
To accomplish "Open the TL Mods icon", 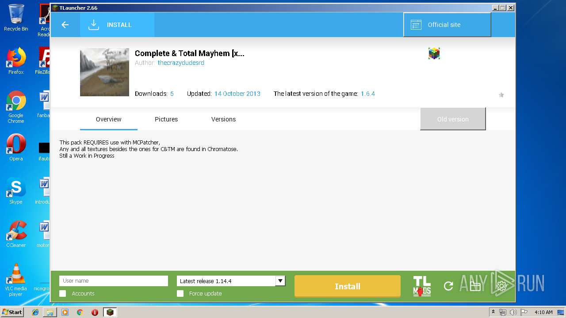I will [x=422, y=286].
